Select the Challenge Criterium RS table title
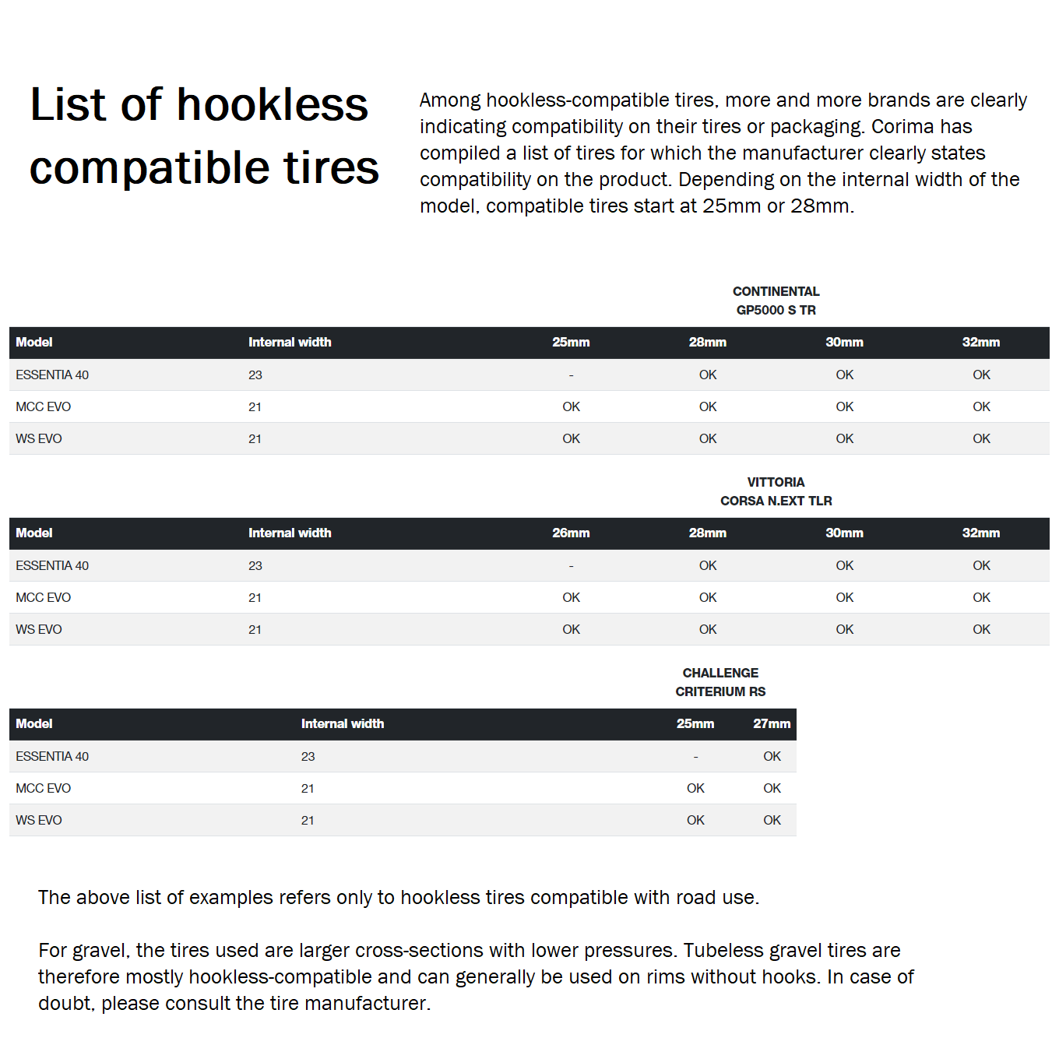Screen dimensions: 1059x1059 (720, 682)
